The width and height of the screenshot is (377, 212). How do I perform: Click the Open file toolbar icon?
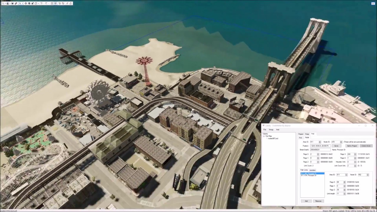tap(8, 4)
